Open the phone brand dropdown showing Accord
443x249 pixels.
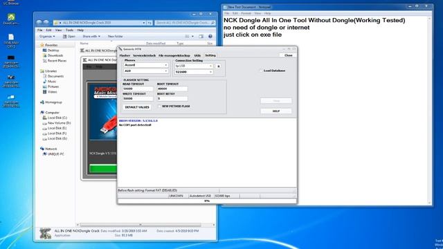coord(146,65)
